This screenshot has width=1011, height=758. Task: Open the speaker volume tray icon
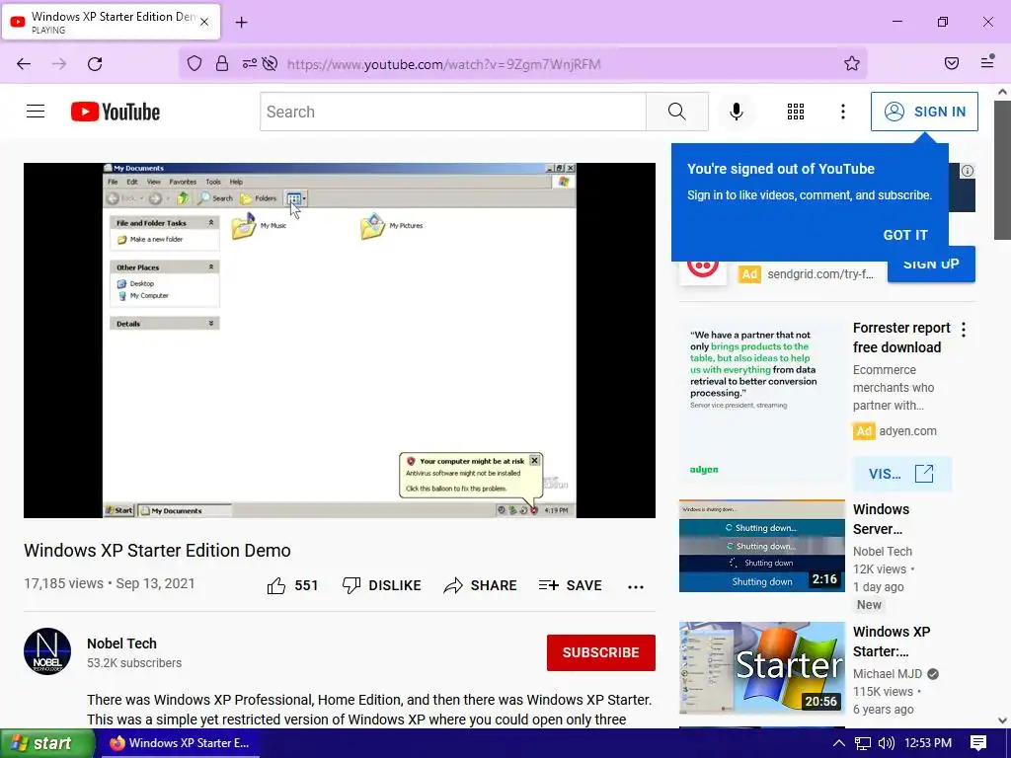coord(886,743)
